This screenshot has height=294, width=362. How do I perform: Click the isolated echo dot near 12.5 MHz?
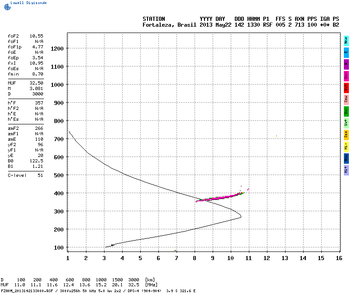[x=276, y=136]
